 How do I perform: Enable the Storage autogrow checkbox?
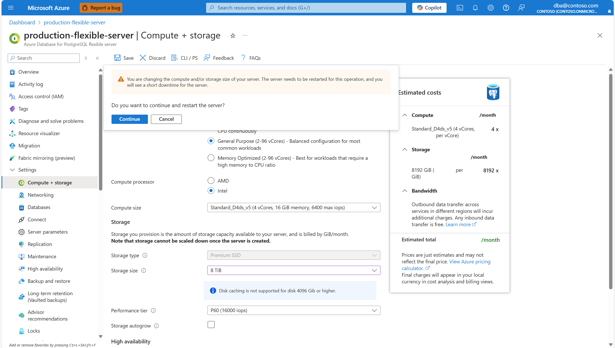211,325
